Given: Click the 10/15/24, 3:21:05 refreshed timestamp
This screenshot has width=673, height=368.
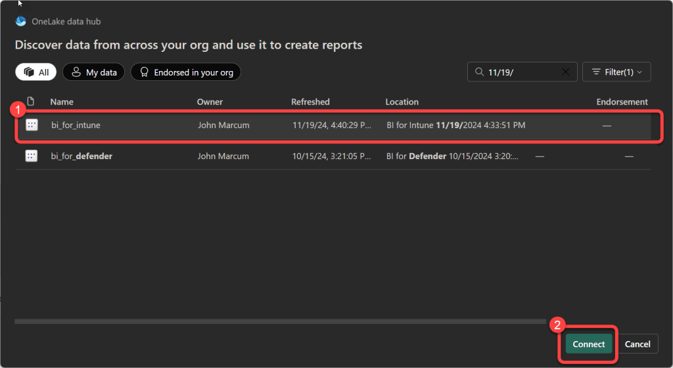Looking at the screenshot, I should coord(331,156).
